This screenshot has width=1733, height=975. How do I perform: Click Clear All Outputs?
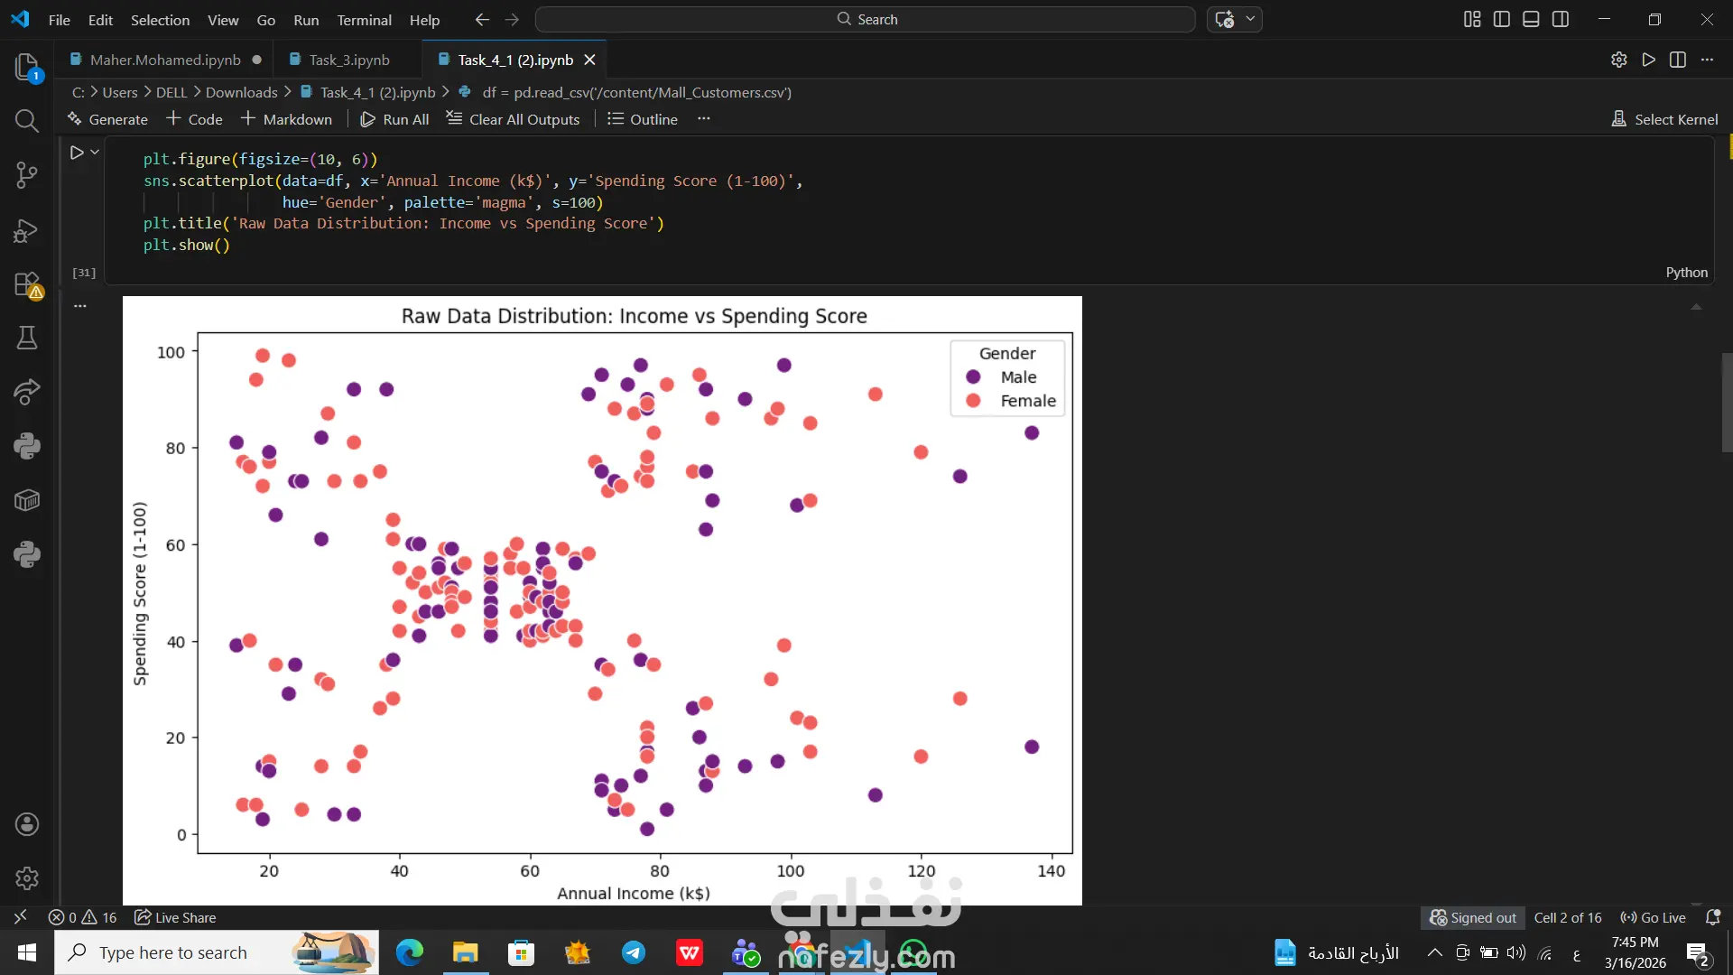click(x=514, y=119)
